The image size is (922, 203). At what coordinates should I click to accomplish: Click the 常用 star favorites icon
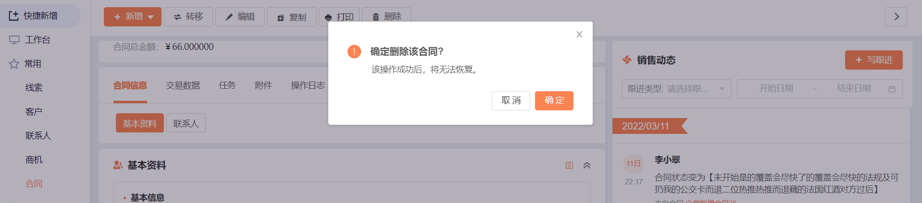pos(14,64)
